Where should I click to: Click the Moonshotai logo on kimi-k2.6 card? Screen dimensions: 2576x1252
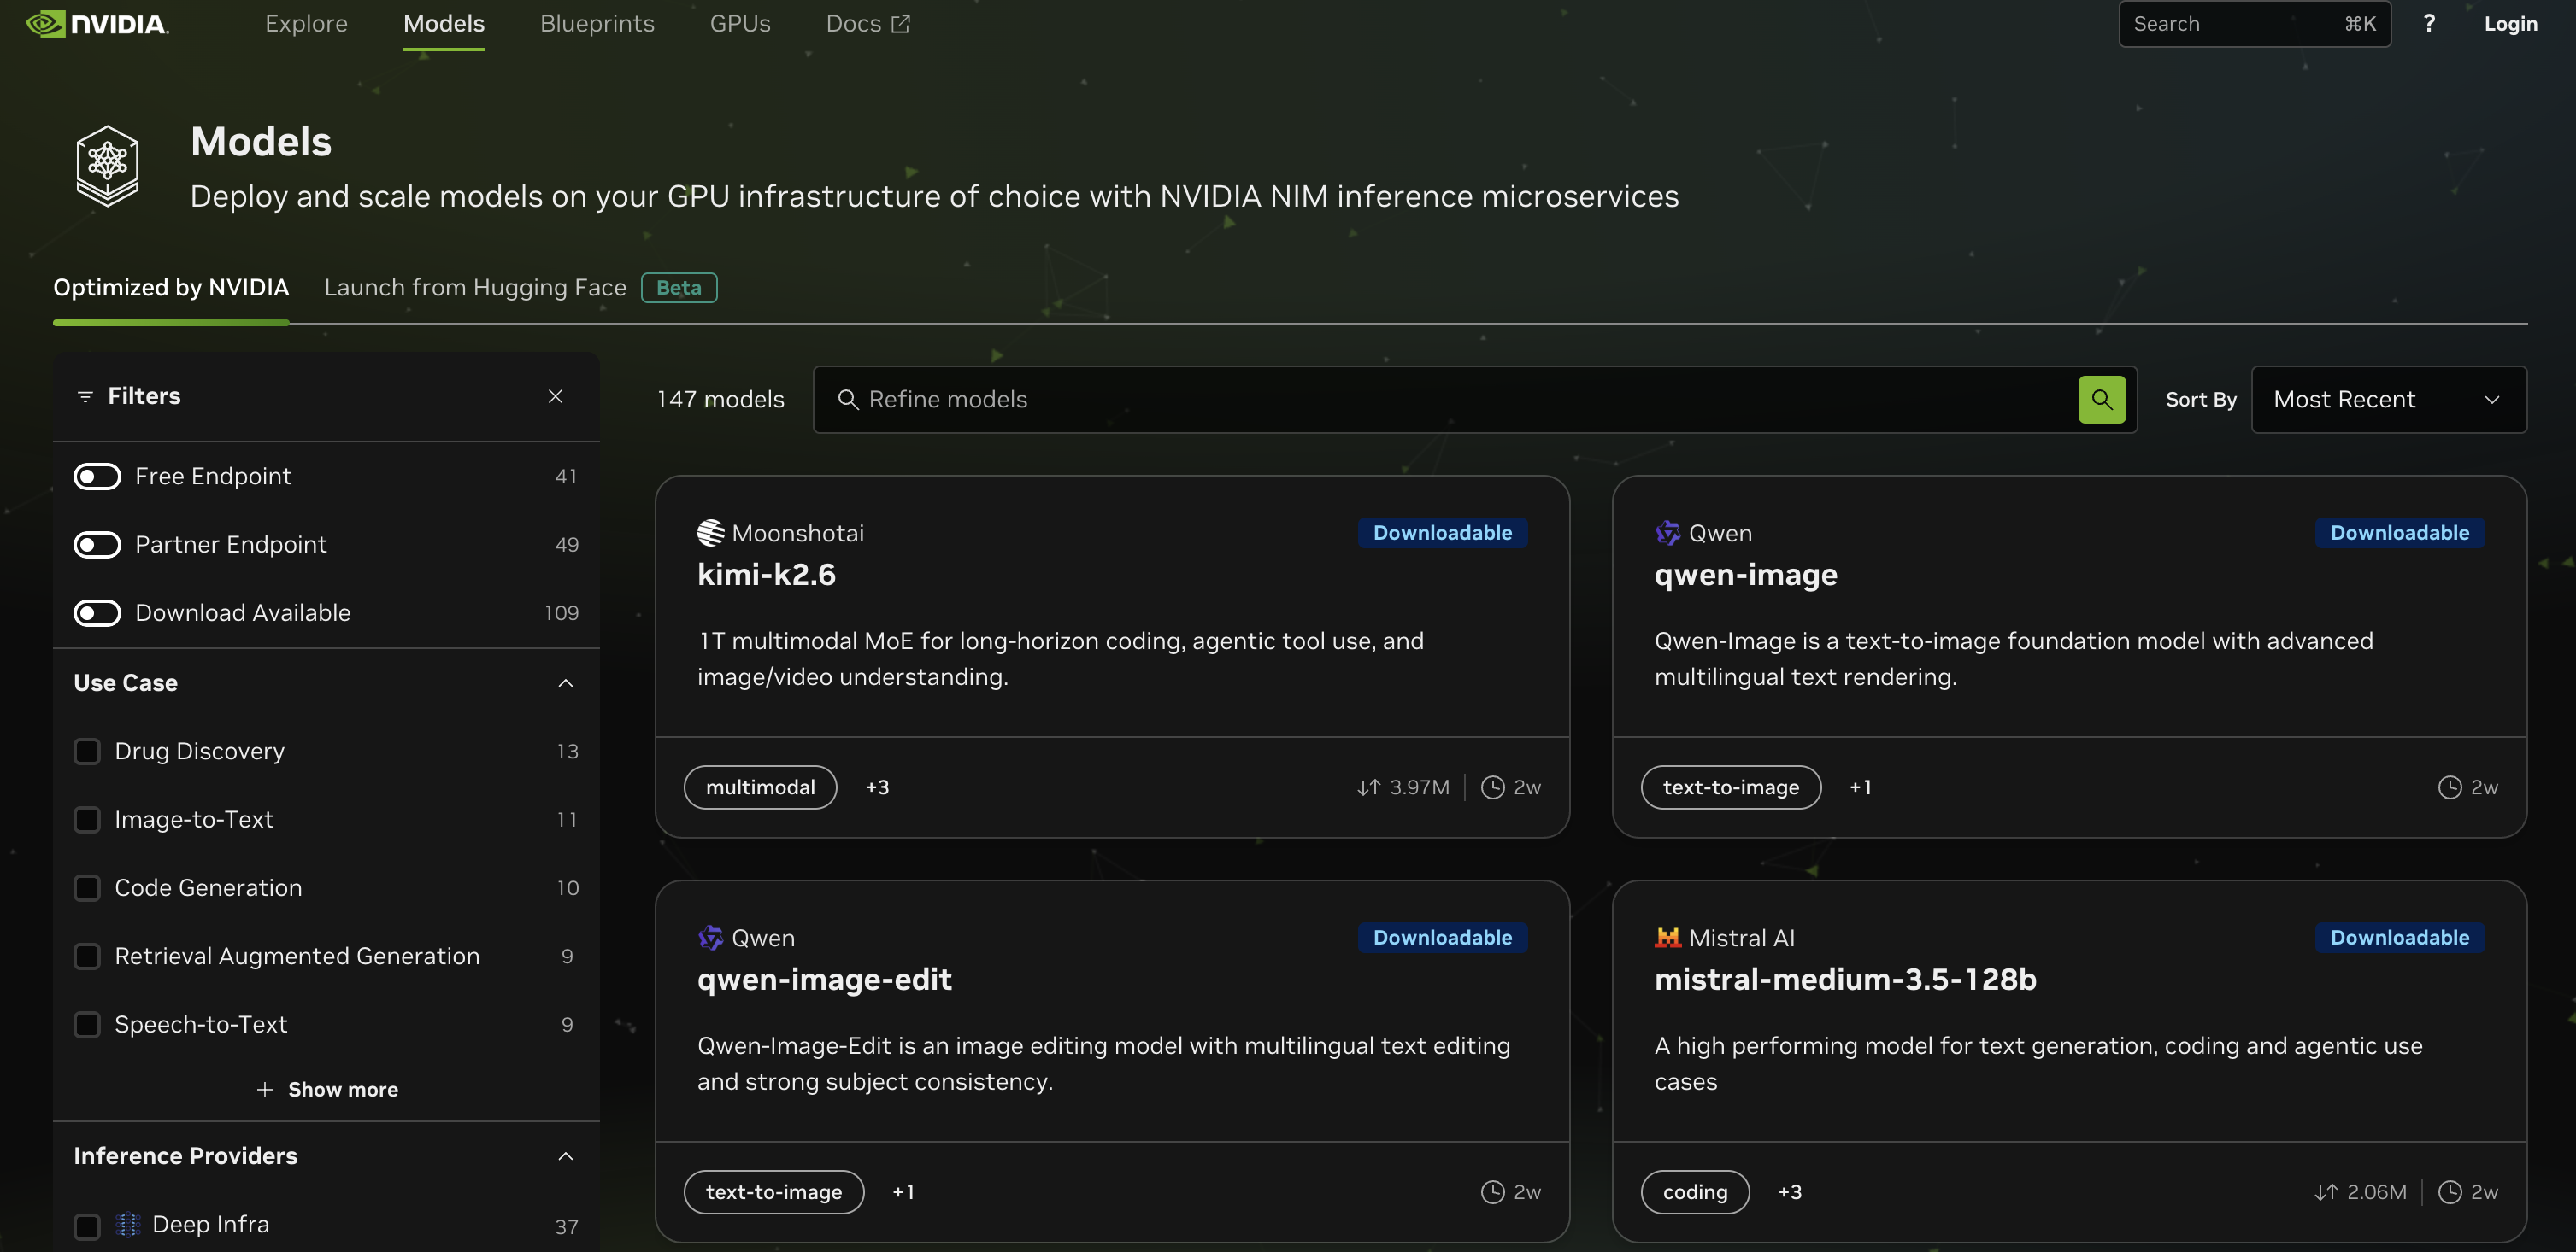coord(711,534)
